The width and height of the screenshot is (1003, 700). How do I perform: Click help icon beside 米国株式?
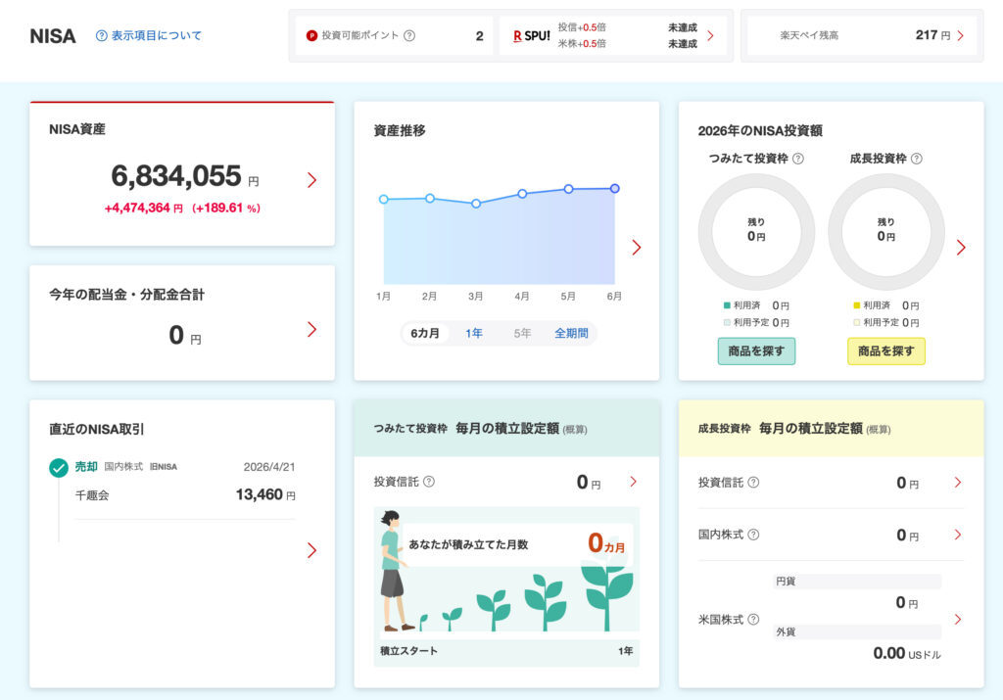tap(753, 620)
